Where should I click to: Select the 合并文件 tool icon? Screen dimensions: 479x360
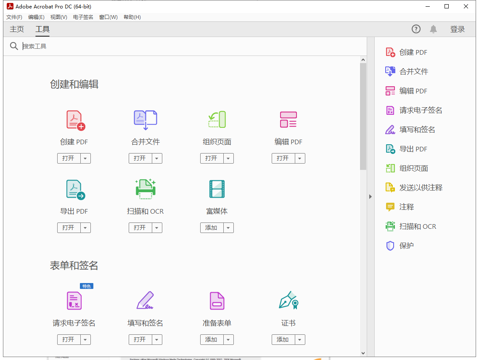pos(145,120)
